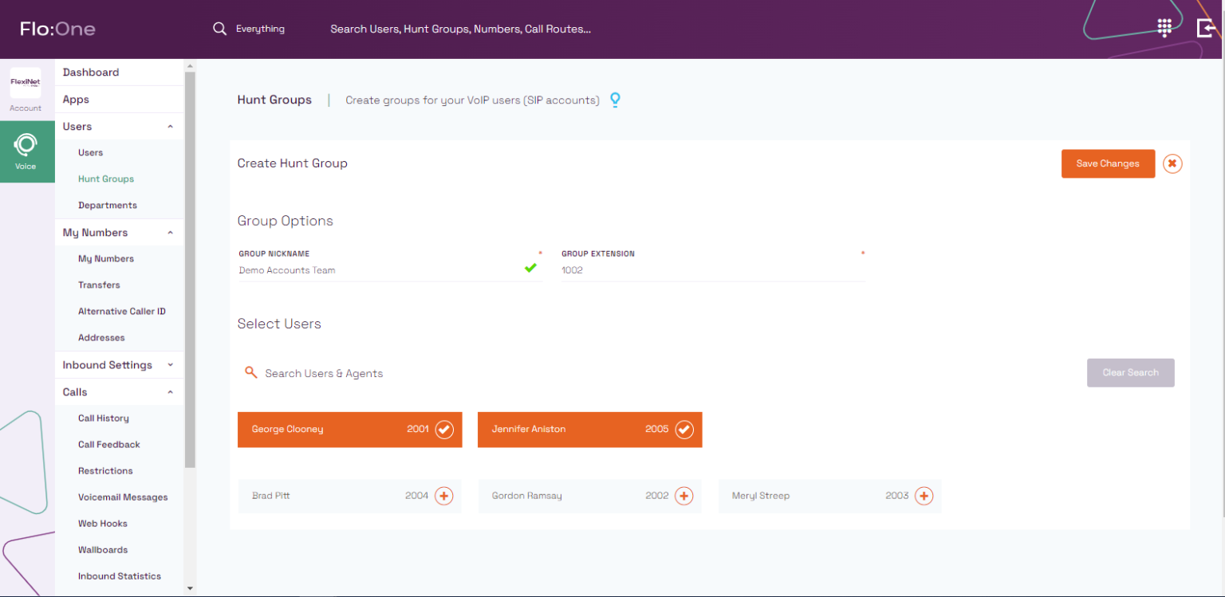Select Voicemail Messages in the sidebar
The width and height of the screenshot is (1225, 597).
123,497
